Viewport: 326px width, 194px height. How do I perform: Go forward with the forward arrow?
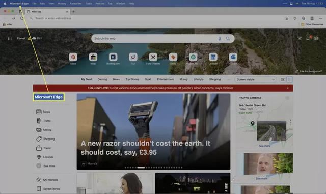pos(14,18)
